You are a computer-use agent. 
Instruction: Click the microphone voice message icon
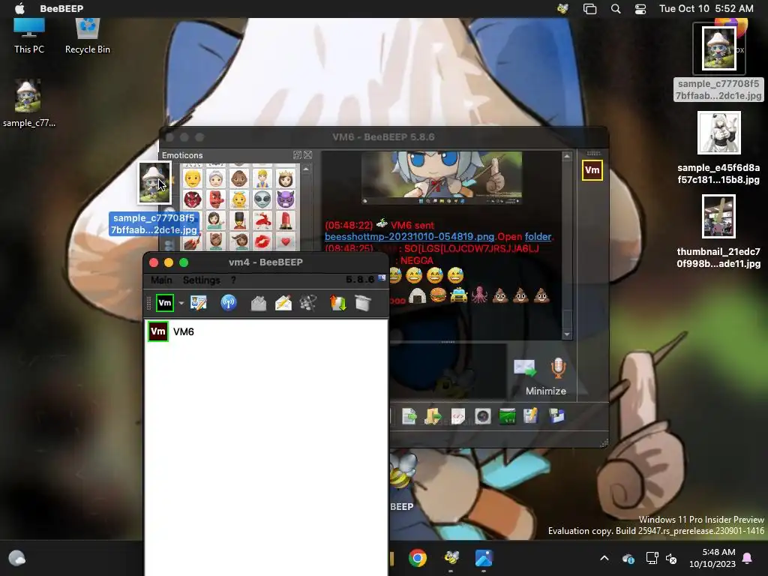point(558,367)
